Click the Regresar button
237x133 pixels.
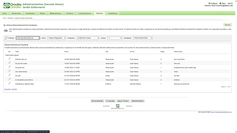coord(227,25)
